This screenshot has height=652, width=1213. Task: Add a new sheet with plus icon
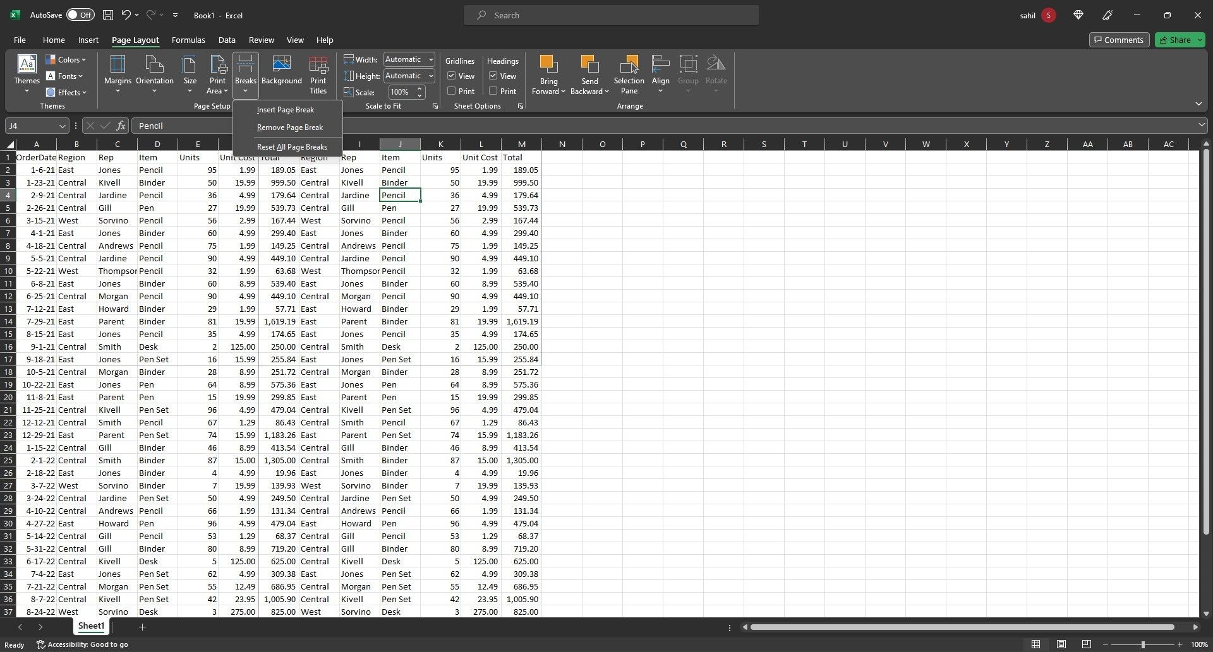[142, 627]
